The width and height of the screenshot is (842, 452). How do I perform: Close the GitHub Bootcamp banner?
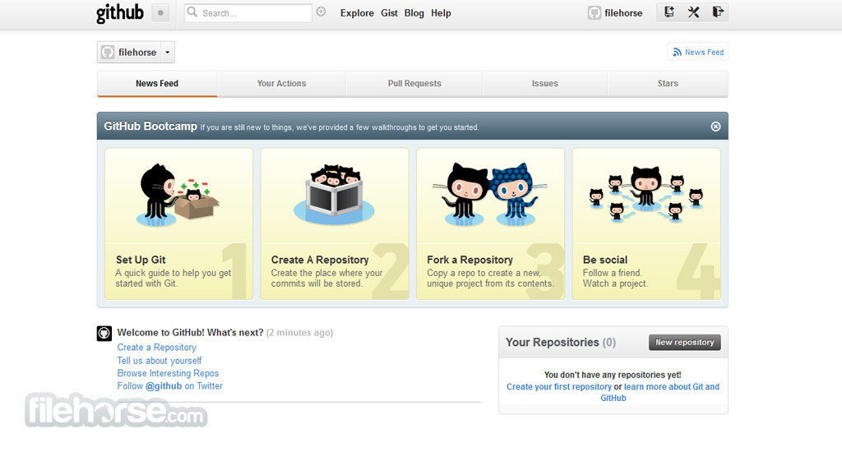point(715,127)
